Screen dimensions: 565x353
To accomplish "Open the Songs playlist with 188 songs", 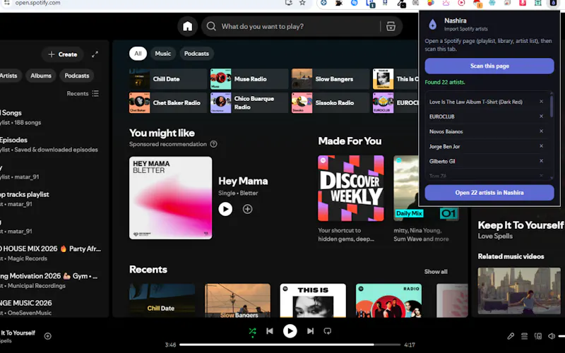I will click(x=50, y=117).
